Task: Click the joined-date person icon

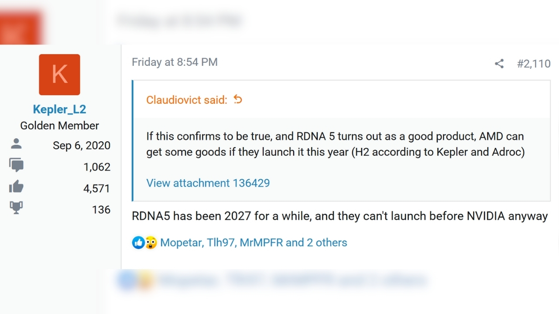Action: click(16, 144)
